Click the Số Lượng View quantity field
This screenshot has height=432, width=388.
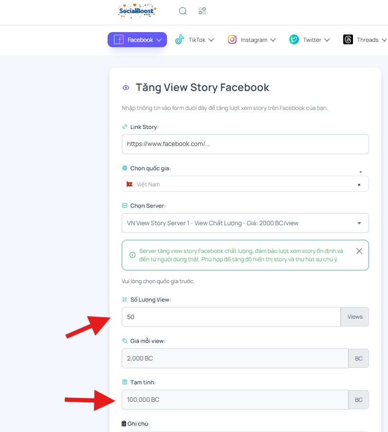(x=231, y=317)
